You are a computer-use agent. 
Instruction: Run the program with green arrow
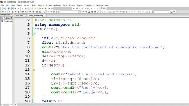[x=43, y=9]
